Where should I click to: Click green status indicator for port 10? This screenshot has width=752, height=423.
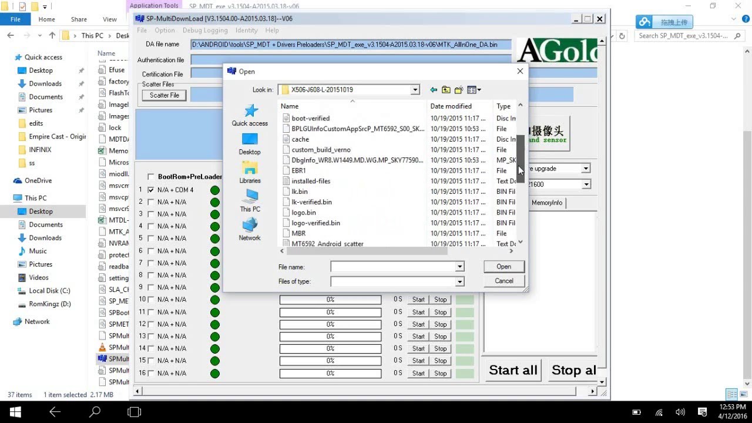tap(215, 300)
